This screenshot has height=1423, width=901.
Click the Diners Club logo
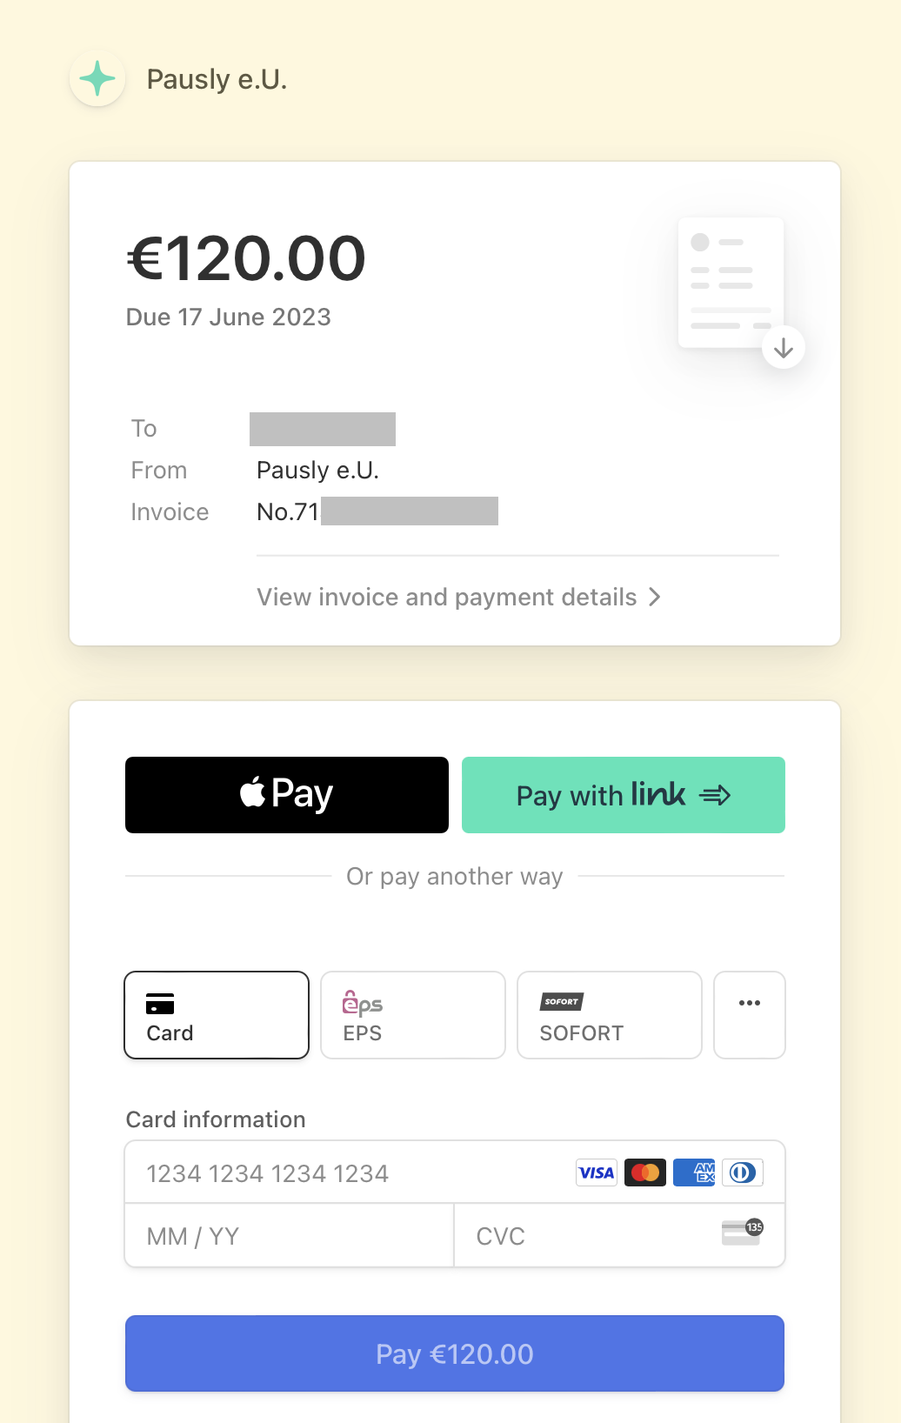743,1172
